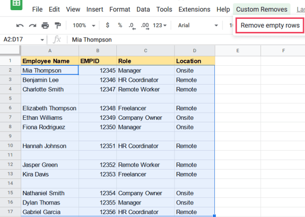Select the Fiona Rodriguez cell

[50, 127]
